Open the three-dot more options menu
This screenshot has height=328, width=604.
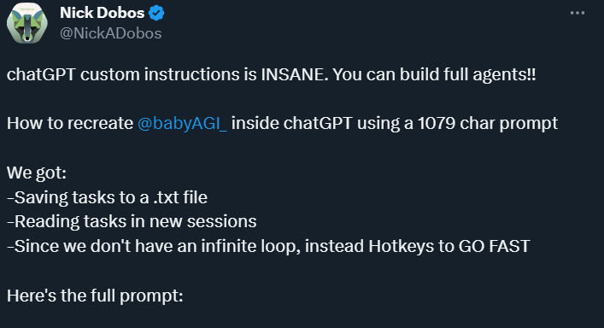point(577,13)
